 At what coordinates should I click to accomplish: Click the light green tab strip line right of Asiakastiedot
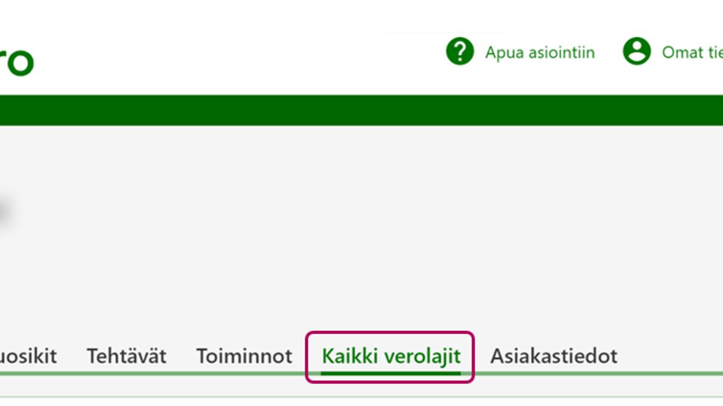[669, 374]
